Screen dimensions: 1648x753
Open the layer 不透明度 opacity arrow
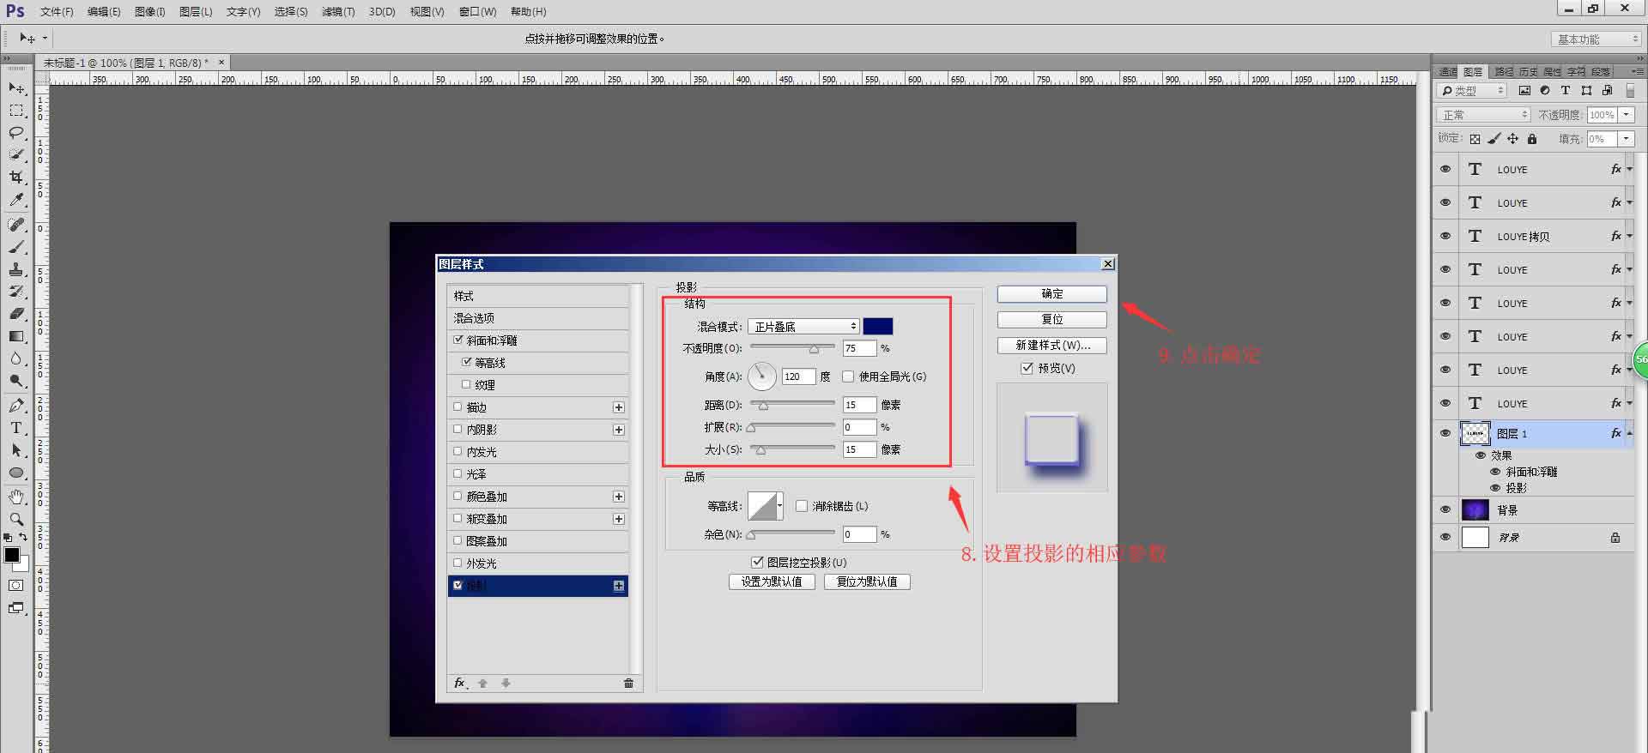[1626, 115]
